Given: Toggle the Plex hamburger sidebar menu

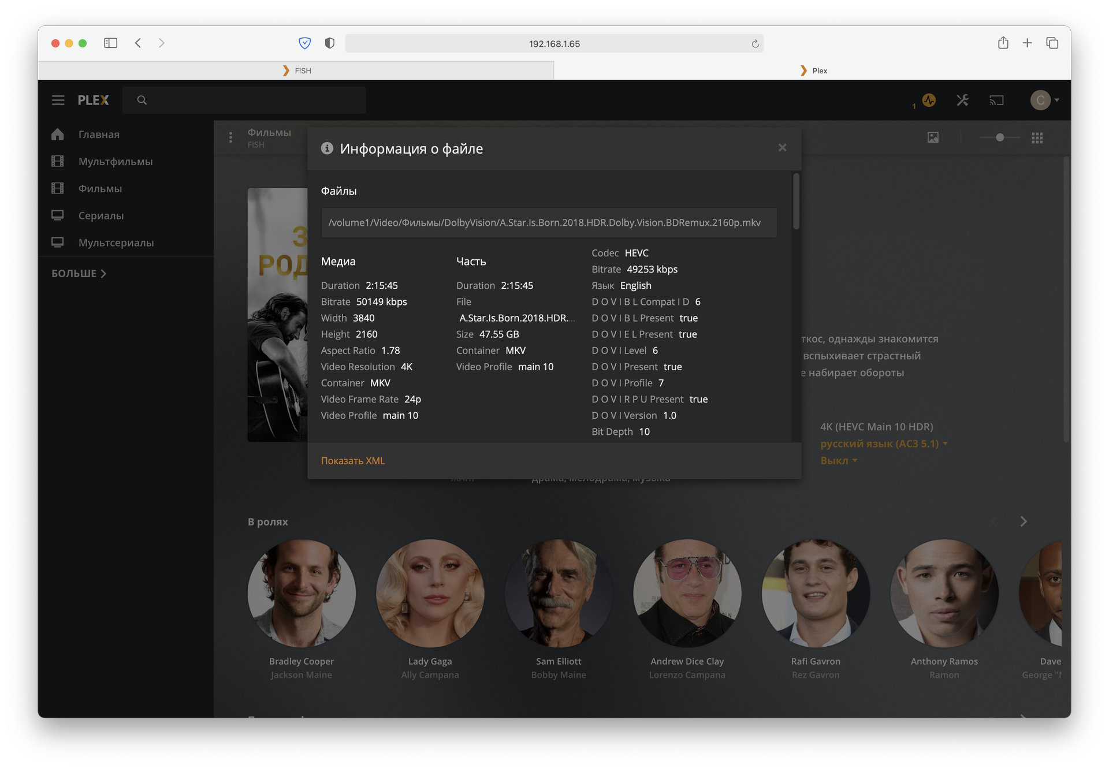Looking at the screenshot, I should point(58,100).
